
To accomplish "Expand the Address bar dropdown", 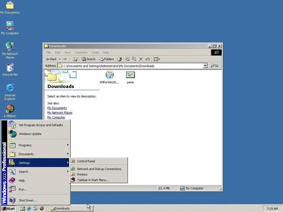I will tap(205, 66).
